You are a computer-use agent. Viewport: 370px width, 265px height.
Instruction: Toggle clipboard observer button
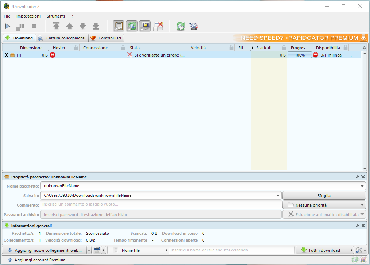coord(119,26)
